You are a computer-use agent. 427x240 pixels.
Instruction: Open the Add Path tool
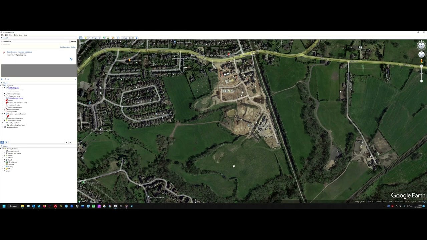[93, 38]
